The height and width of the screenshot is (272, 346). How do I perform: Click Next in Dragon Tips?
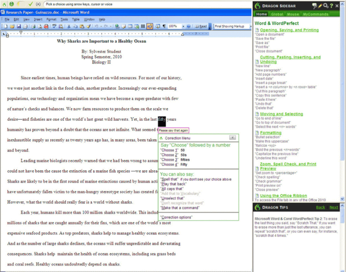pos(333,207)
